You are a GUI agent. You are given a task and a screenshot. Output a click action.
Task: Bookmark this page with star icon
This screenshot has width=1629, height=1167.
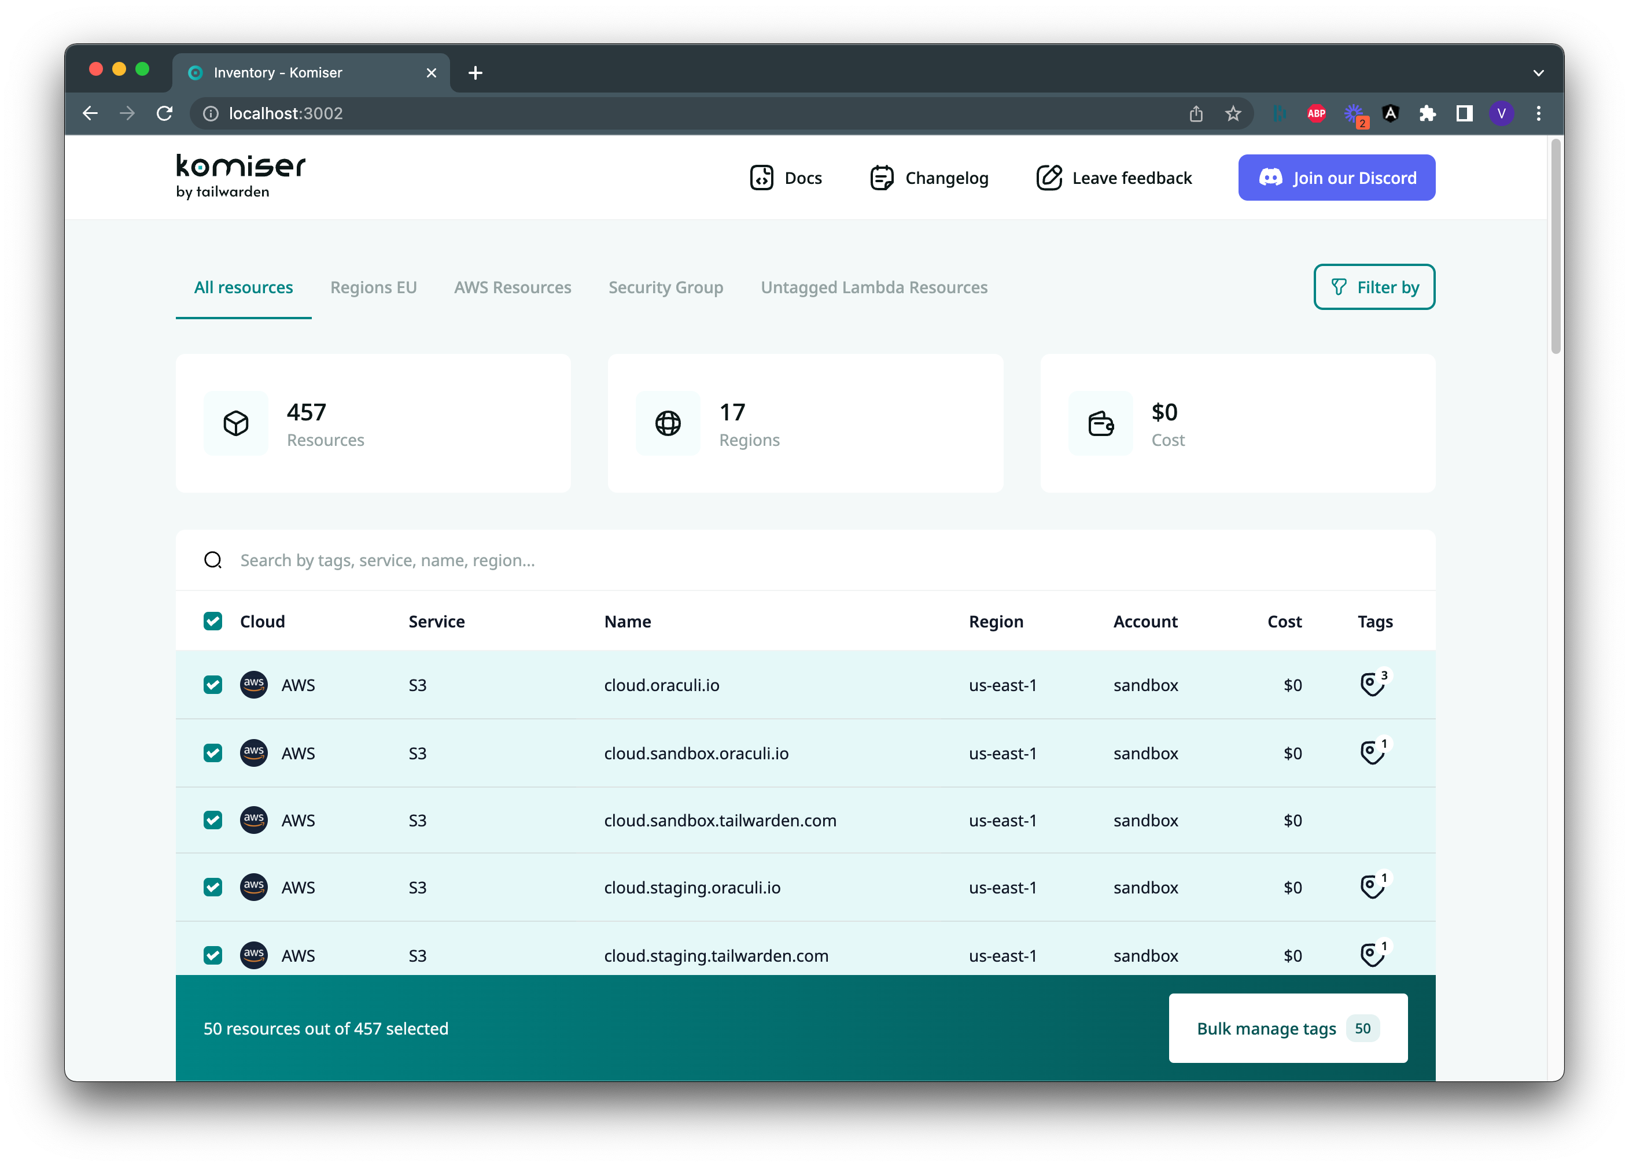point(1233,113)
